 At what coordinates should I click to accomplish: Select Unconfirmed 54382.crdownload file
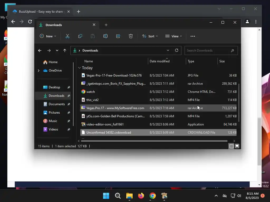coord(158,133)
